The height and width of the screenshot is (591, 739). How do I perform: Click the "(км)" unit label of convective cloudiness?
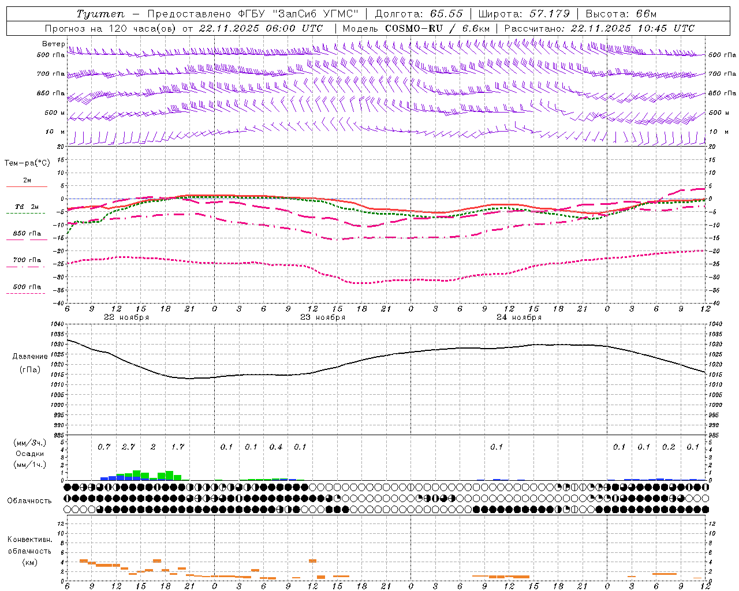pos(31,562)
